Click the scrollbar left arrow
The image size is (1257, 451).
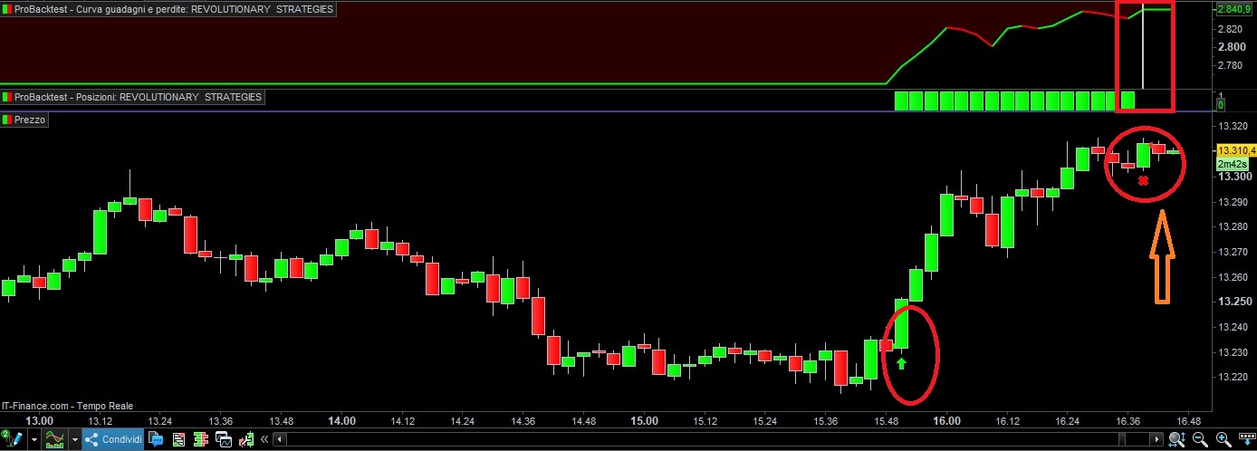280,440
